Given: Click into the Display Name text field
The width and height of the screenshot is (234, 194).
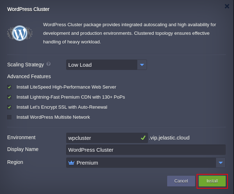Looking at the screenshot, I should click(x=146, y=150).
